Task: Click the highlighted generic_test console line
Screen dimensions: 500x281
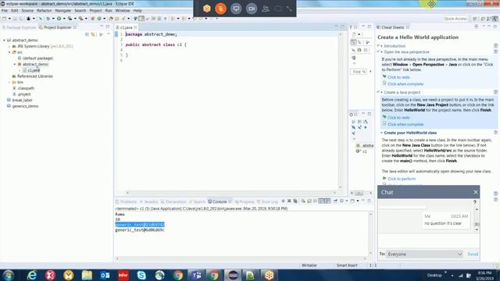Action: (x=140, y=225)
